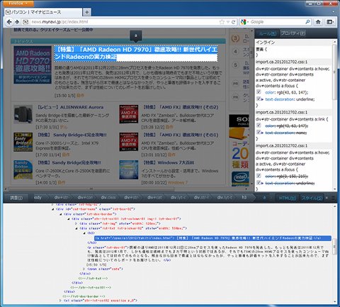Select the div#cat breadcrumb

click(x=155, y=198)
